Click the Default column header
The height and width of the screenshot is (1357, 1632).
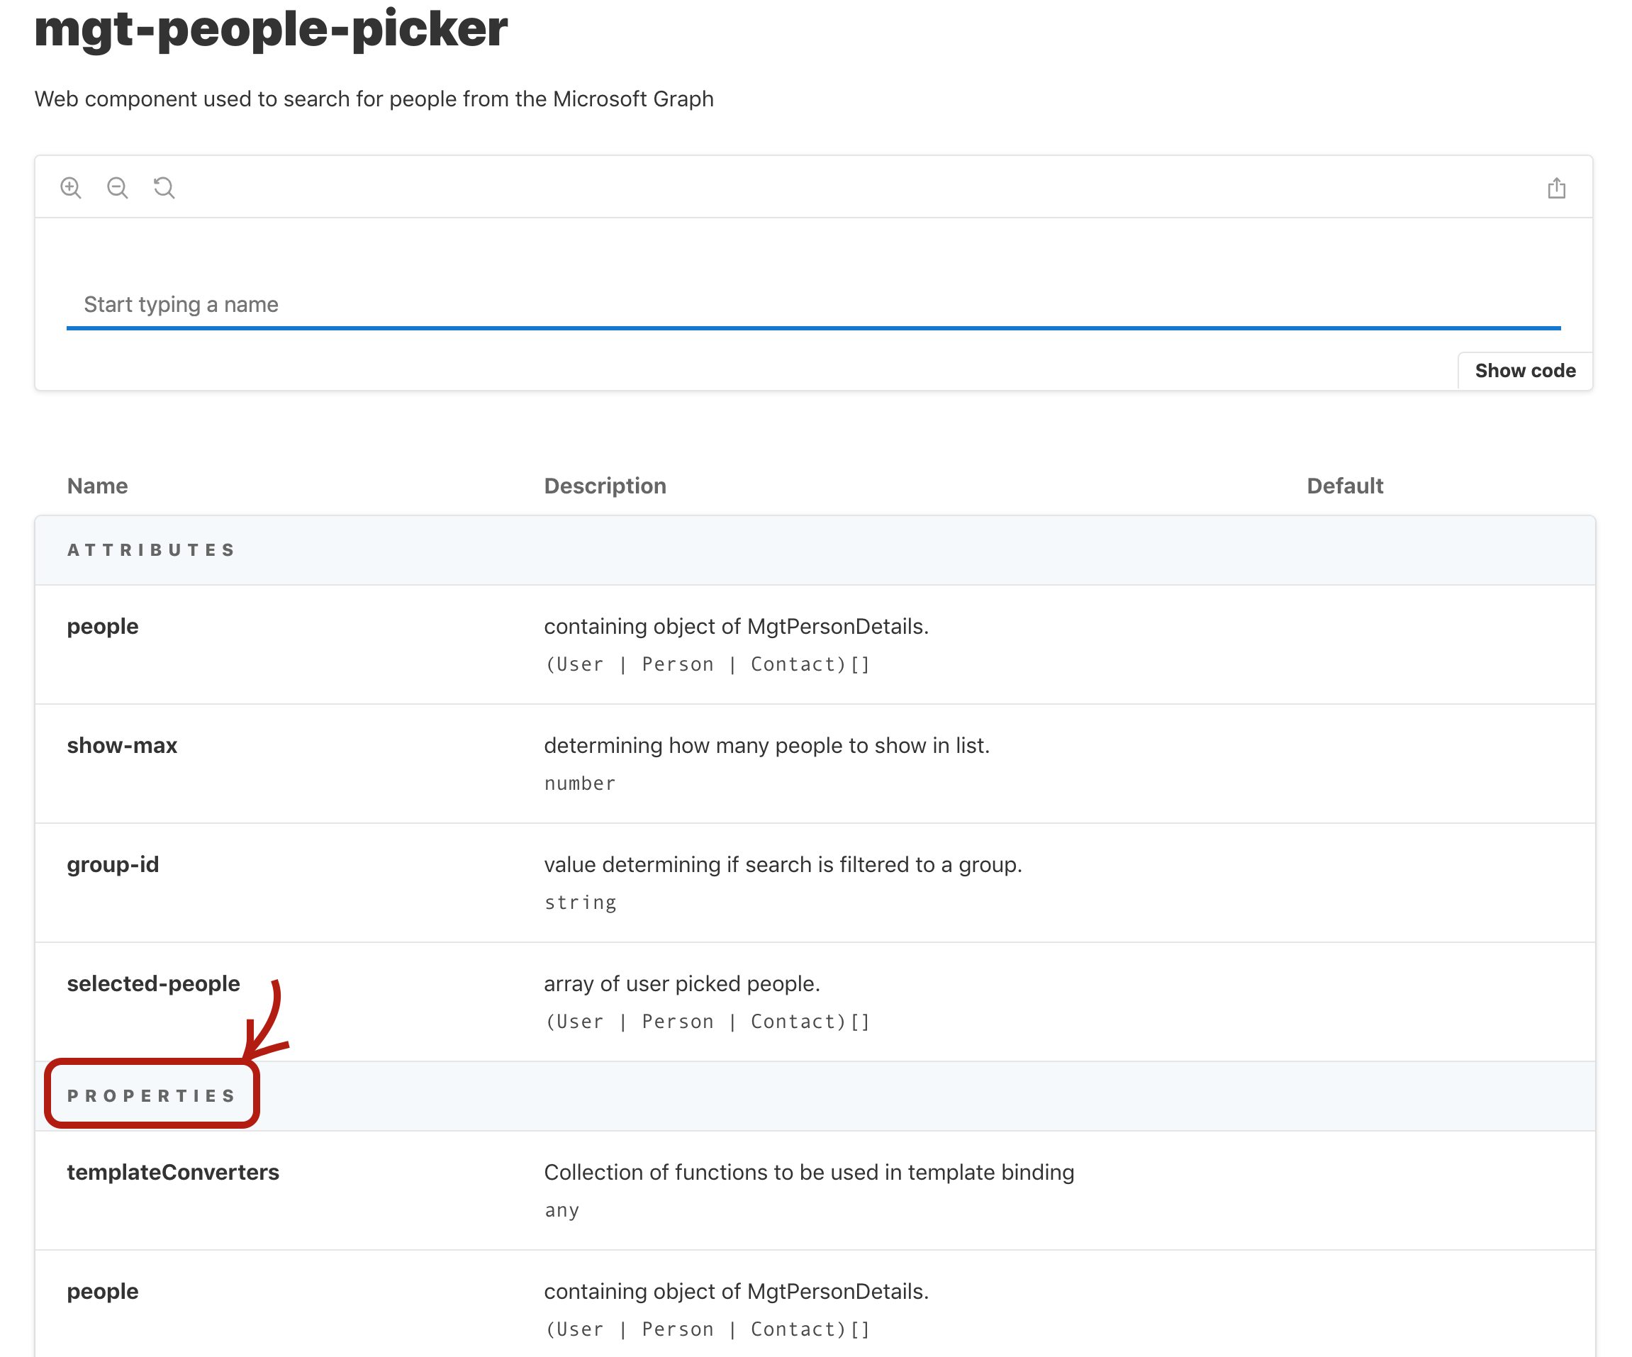1344,486
